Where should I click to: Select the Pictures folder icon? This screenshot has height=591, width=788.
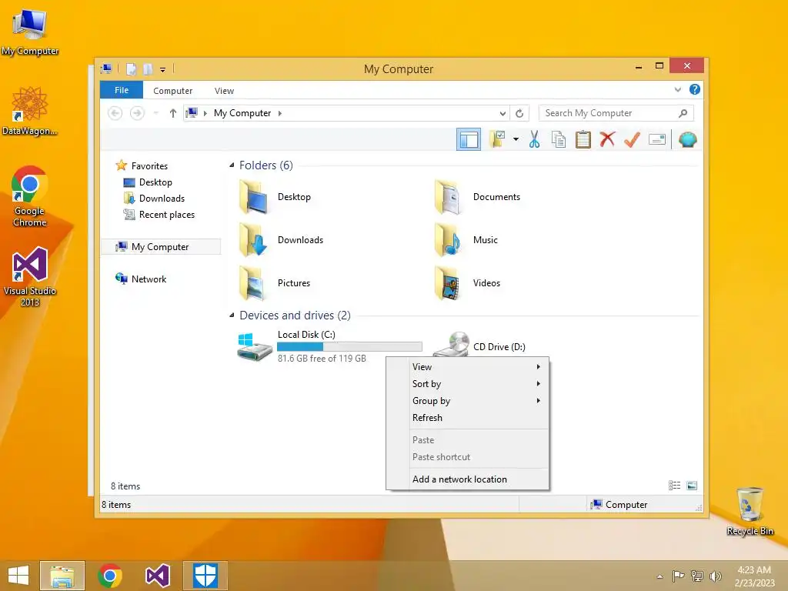click(x=252, y=283)
